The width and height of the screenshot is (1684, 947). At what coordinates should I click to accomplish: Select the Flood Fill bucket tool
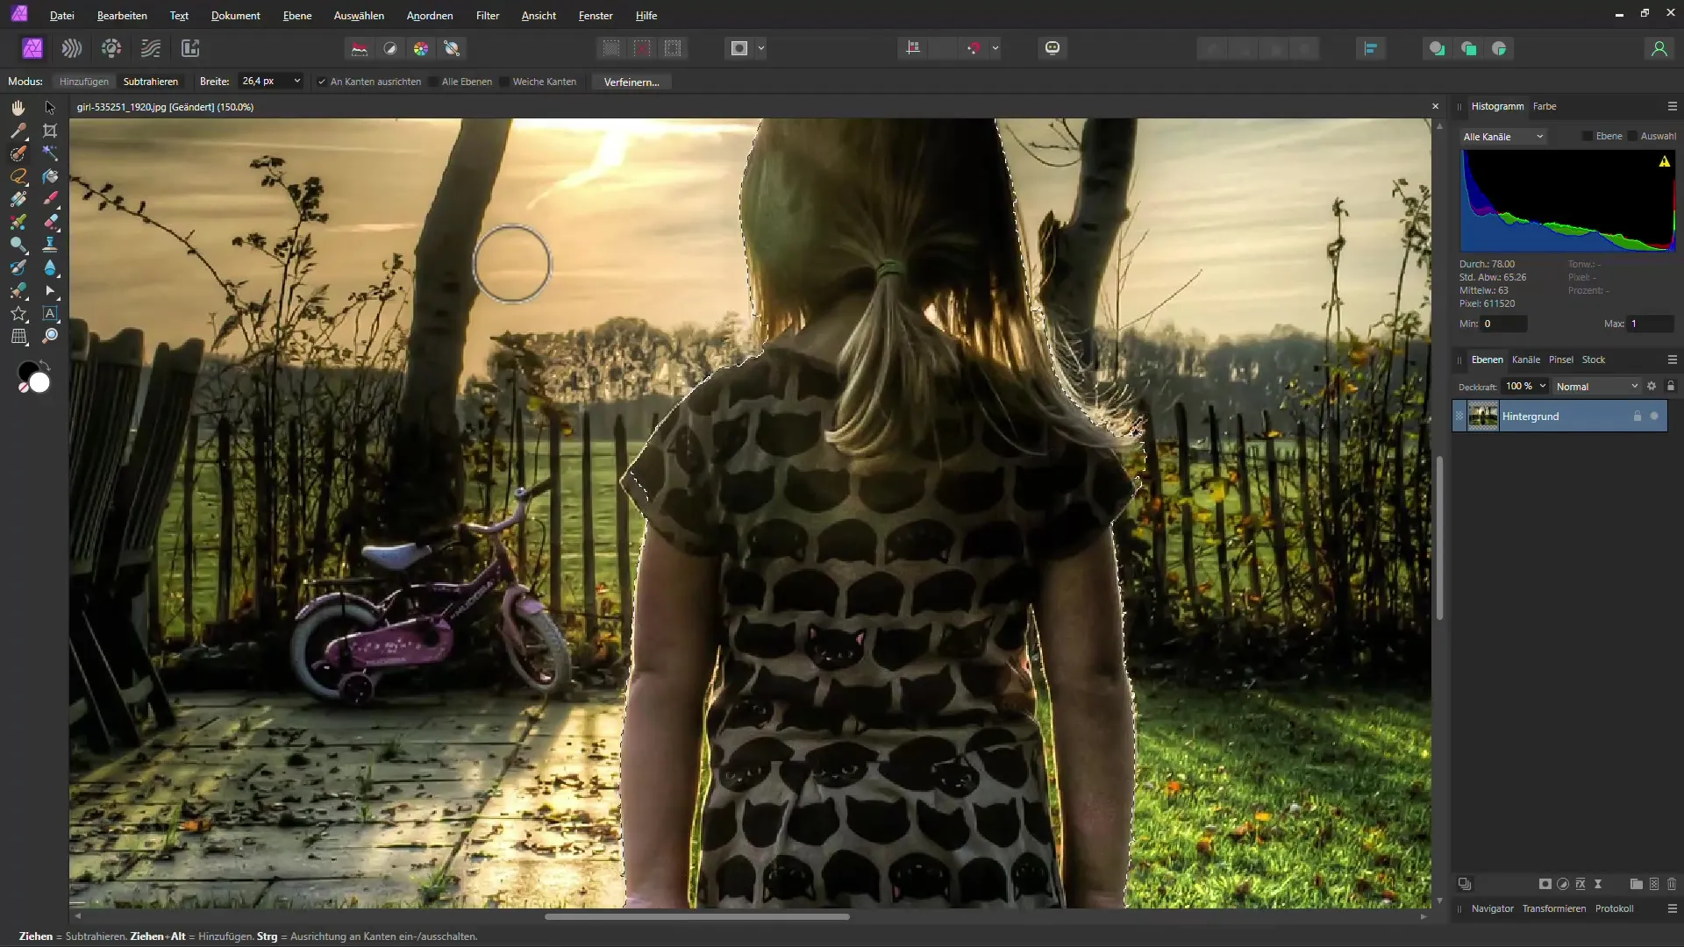click(x=50, y=176)
